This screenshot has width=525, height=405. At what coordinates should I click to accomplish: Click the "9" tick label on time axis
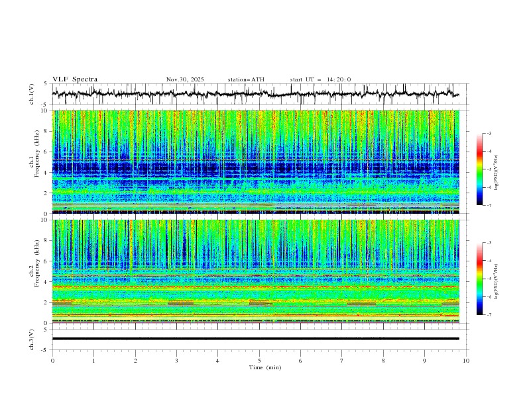pos(424,361)
